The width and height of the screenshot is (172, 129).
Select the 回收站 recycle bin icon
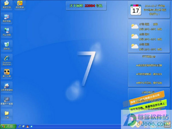click(7, 46)
